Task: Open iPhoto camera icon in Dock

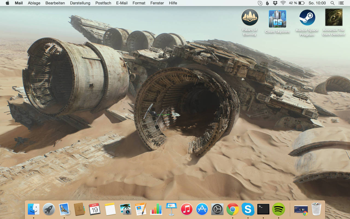Action: (126, 209)
